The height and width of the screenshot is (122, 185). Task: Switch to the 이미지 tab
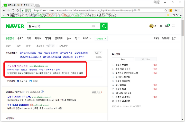pos(48,38)
